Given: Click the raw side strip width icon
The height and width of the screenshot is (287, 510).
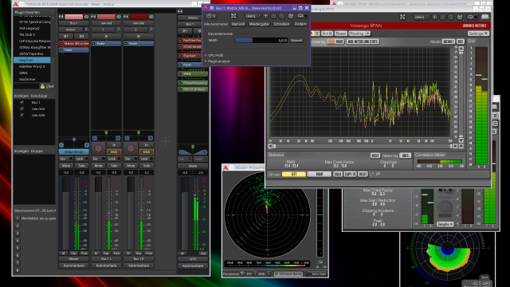Looking at the screenshot, I should [x=126, y=17].
